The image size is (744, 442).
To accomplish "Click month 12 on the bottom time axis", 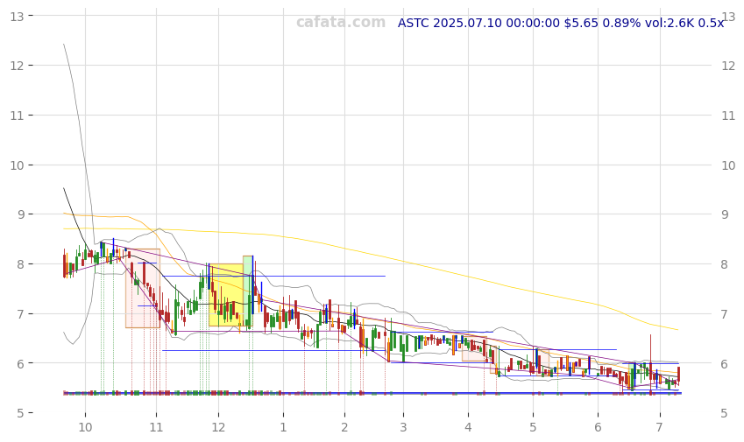I will tap(218, 427).
